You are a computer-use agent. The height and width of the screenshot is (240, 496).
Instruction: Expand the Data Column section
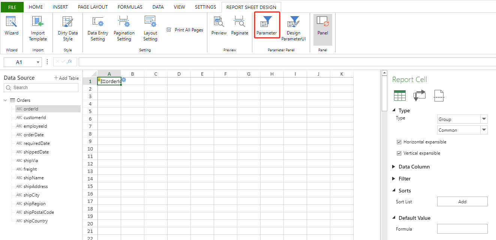coord(394,166)
